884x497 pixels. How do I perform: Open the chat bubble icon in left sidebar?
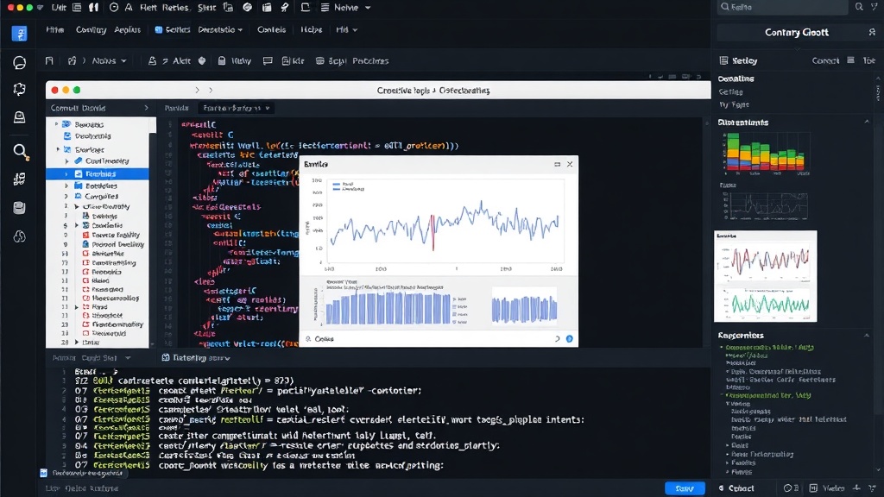pyautogui.click(x=19, y=62)
